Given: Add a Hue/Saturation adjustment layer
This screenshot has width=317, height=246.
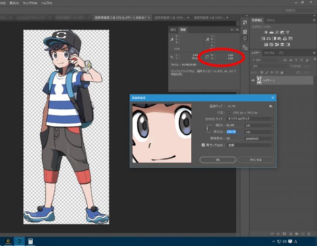Looking at the screenshot, I should 263,39.
